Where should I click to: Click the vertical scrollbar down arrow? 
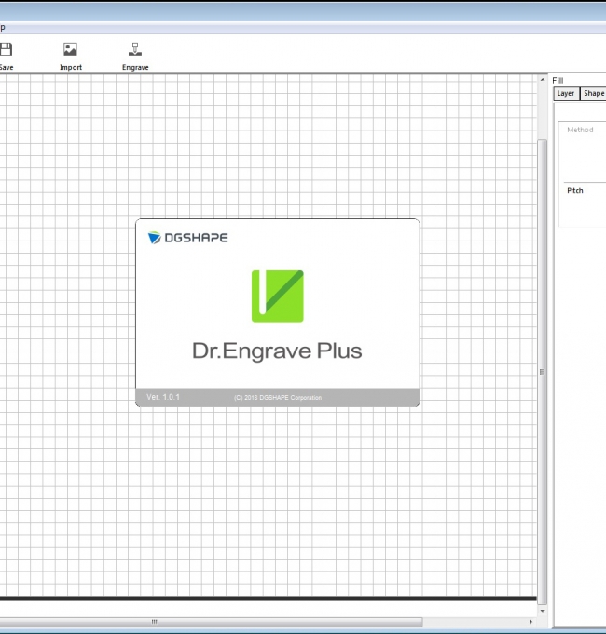[543, 611]
